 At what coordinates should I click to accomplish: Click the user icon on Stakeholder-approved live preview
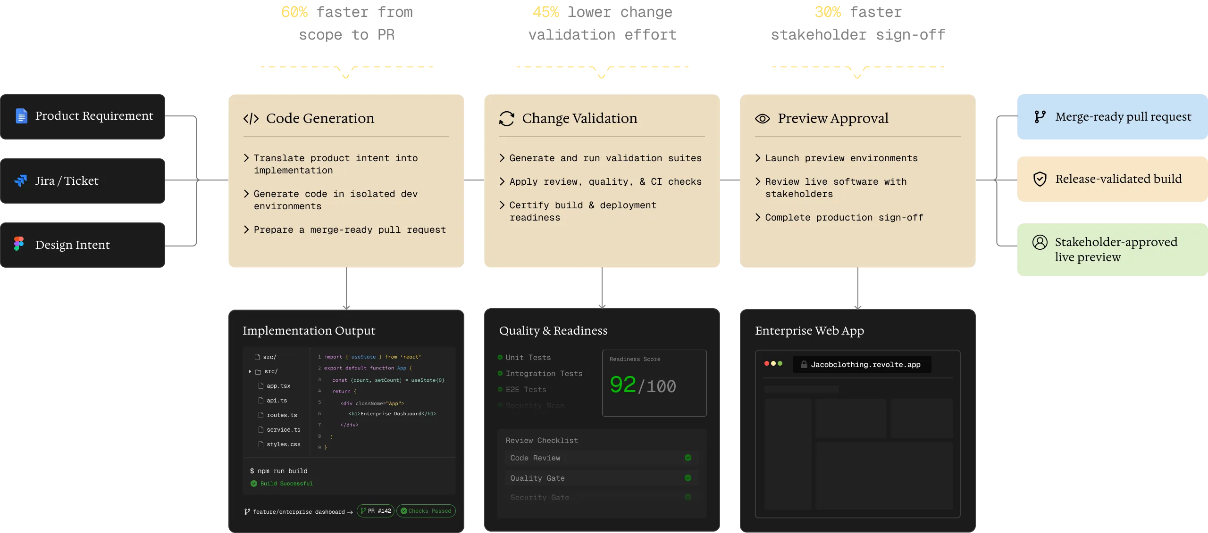point(1040,242)
